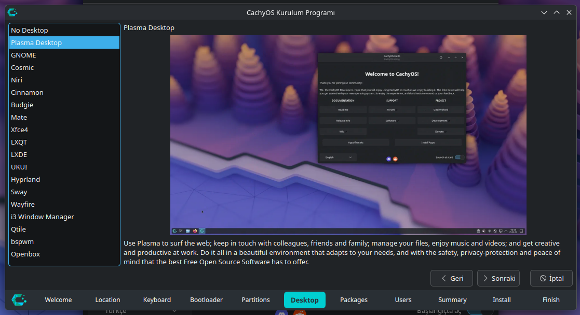
Task: Choose LXDE desktop
Action: point(64,154)
